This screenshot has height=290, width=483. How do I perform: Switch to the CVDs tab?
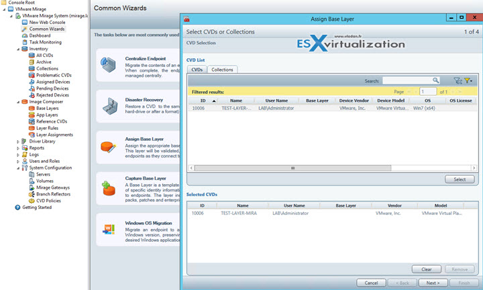pos(197,70)
